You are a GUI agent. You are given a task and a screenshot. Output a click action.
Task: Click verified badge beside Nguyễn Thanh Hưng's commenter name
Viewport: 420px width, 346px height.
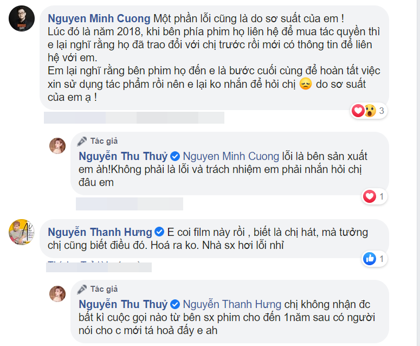tap(159, 232)
